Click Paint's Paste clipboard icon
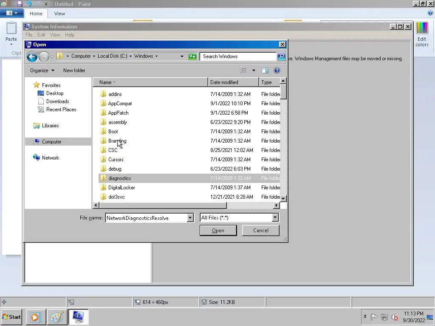 11,28
